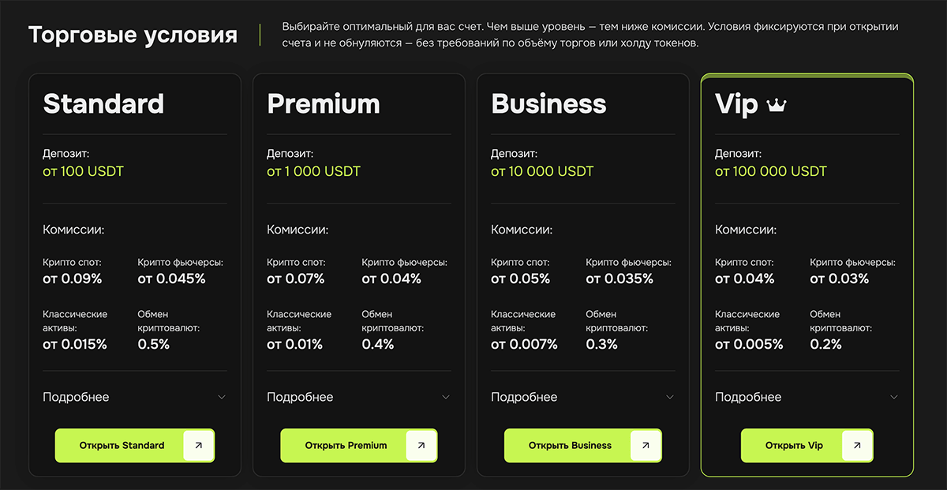
Task: Open a Business account via Открыть Business
Action: point(583,446)
